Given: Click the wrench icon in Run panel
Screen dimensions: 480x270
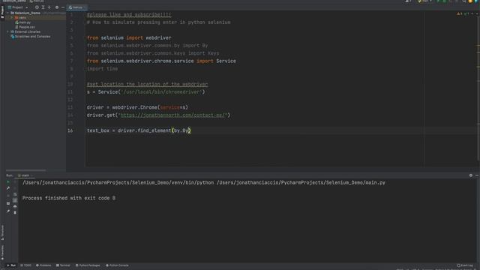Looking at the screenshot, I should click(8, 188).
